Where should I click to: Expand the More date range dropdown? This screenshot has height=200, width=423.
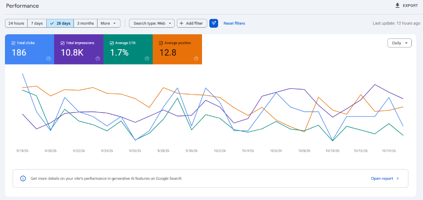109,23
